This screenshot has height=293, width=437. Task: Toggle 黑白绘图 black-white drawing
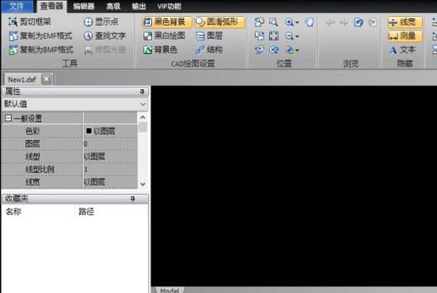pos(164,36)
